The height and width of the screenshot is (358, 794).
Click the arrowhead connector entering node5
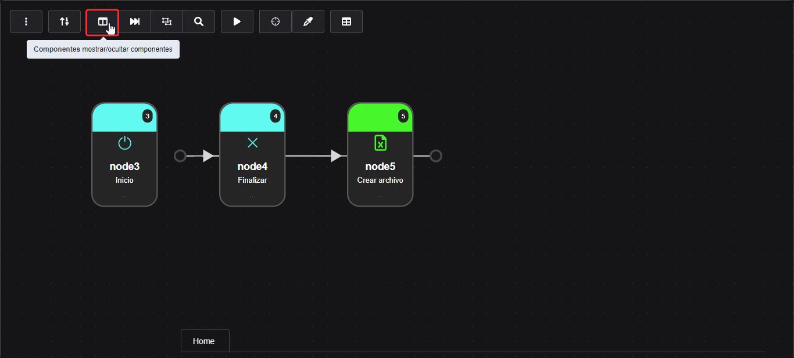[x=336, y=156]
